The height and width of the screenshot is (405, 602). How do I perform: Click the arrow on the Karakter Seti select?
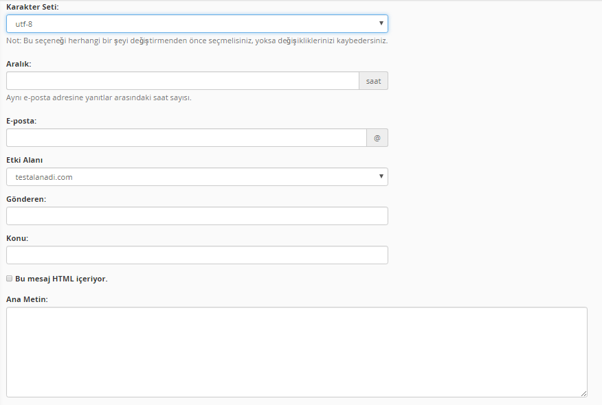pyautogui.click(x=381, y=24)
